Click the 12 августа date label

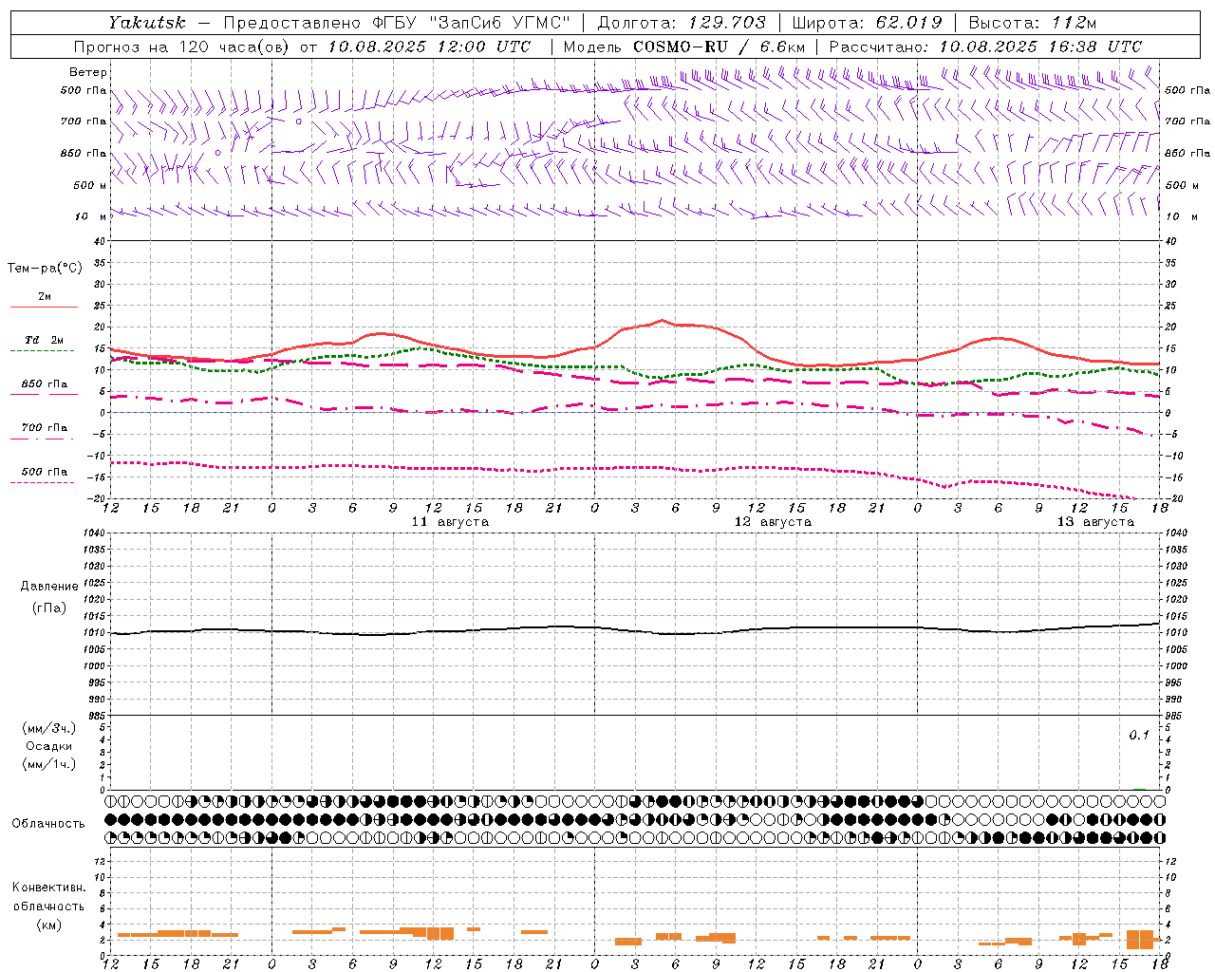pos(773,522)
